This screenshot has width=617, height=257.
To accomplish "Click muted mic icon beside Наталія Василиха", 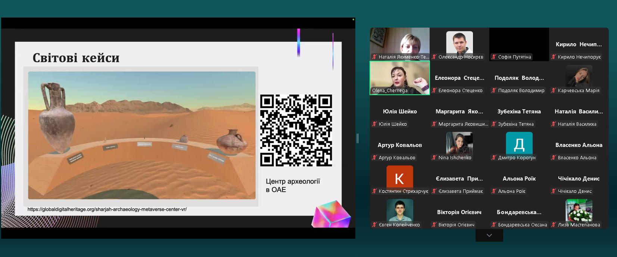I will 554,124.
